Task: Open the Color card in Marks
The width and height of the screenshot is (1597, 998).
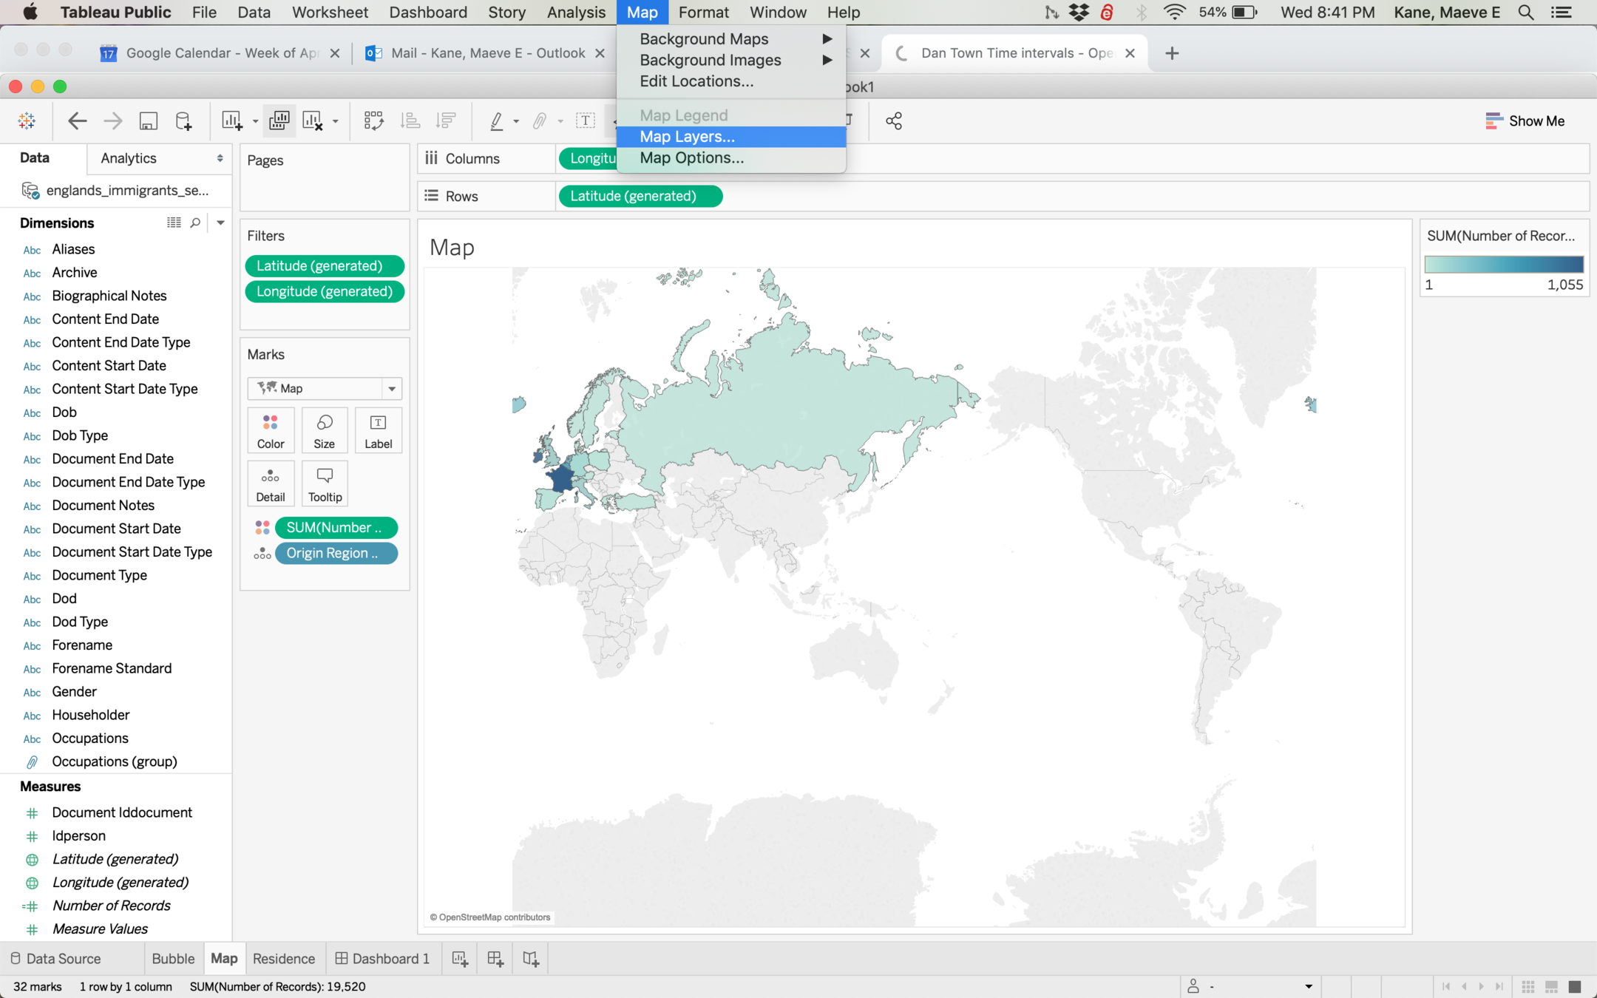Action: coord(271,431)
